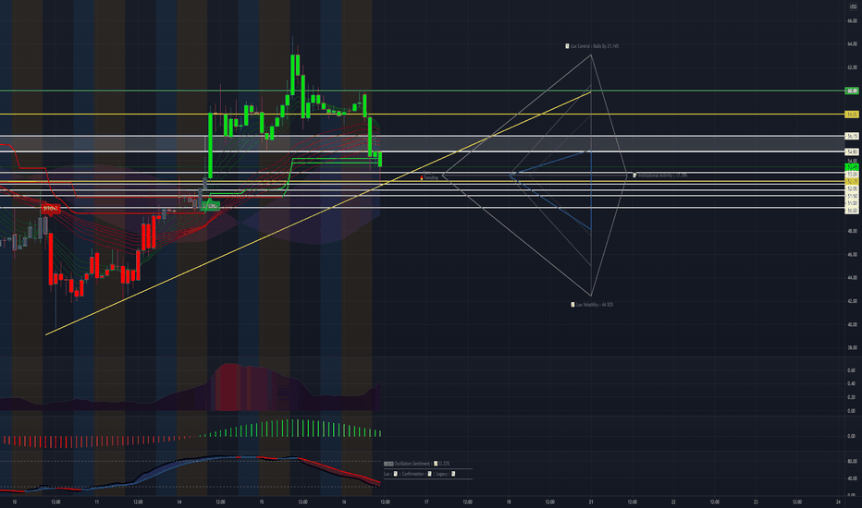Click date label 10 on the time axis
Image resolution: width=862 pixels, height=508 pixels.
coord(14,502)
